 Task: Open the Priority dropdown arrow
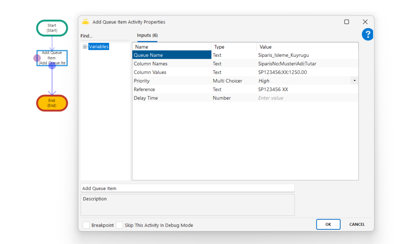tap(354, 81)
